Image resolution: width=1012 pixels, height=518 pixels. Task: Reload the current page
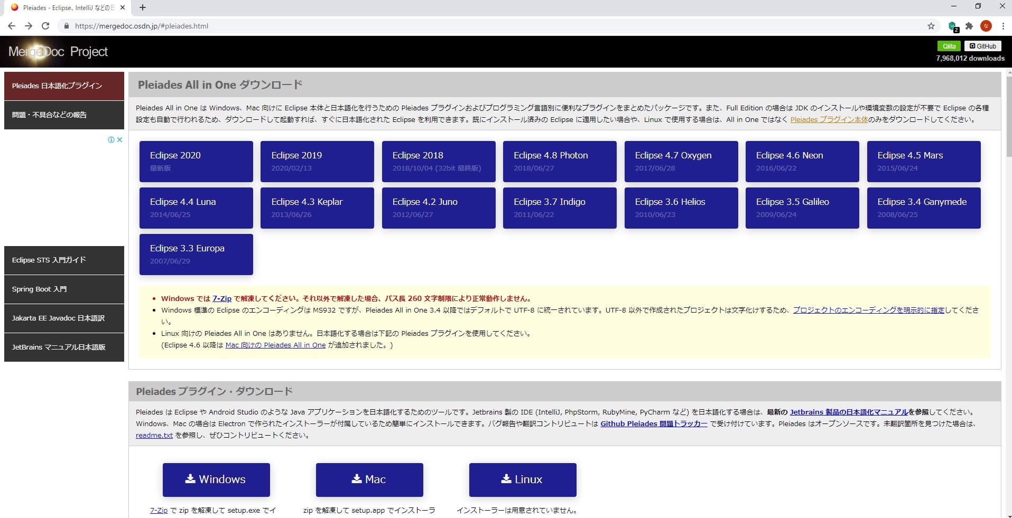[x=45, y=26]
